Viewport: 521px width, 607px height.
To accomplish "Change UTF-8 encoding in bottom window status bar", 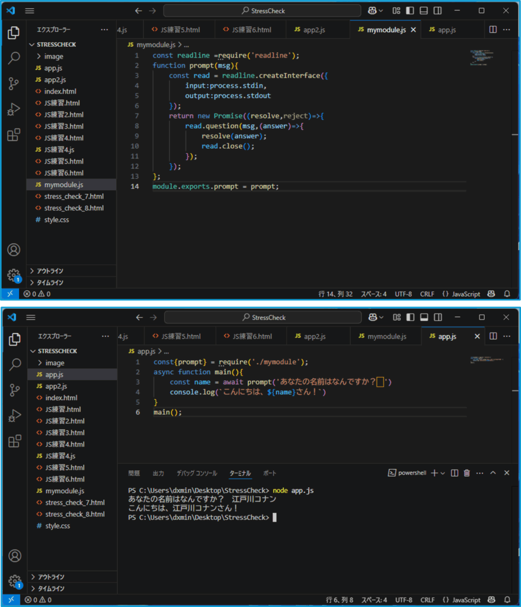I will 404,600.
